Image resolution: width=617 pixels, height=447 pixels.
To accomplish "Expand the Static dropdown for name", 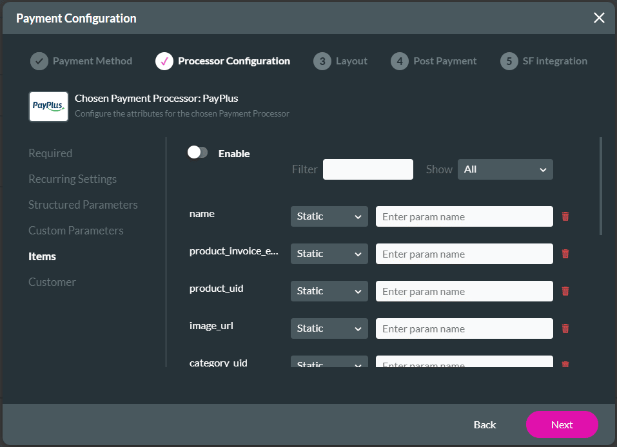I will [x=329, y=216].
